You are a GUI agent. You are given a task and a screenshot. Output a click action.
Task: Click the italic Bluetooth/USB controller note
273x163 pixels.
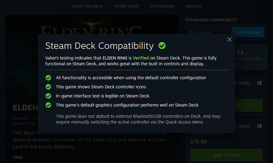pyautogui.click(x=138, y=119)
